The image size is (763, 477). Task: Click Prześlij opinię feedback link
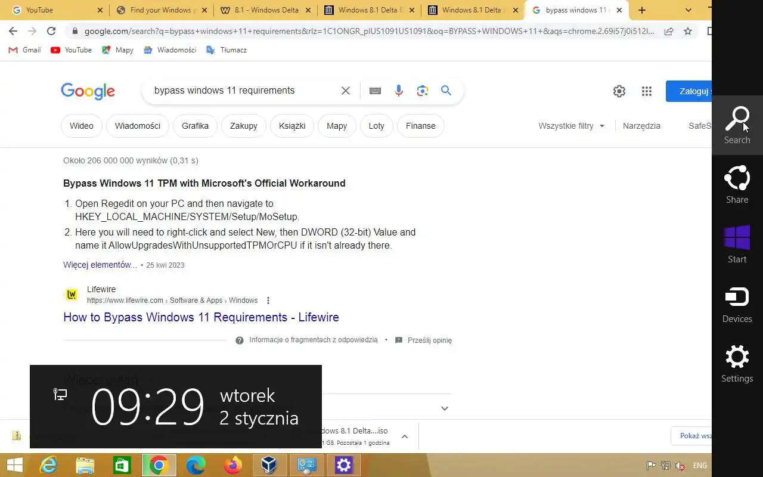423,340
